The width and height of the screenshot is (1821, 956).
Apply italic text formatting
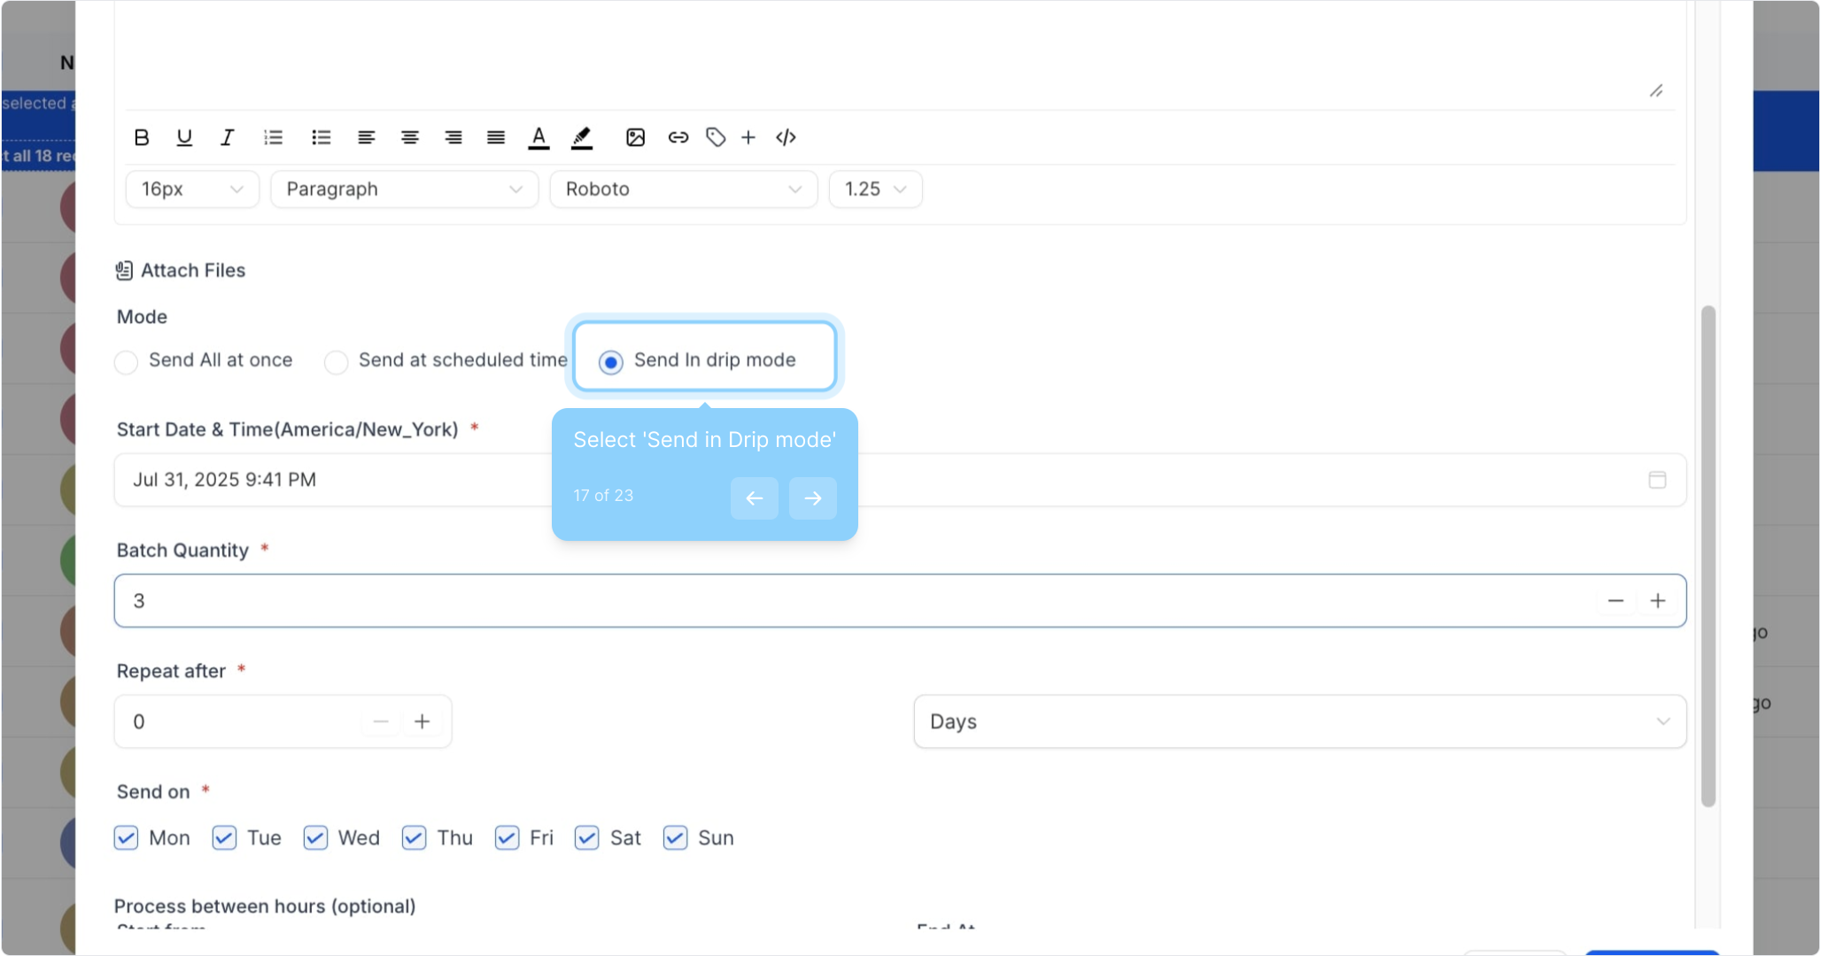(228, 137)
